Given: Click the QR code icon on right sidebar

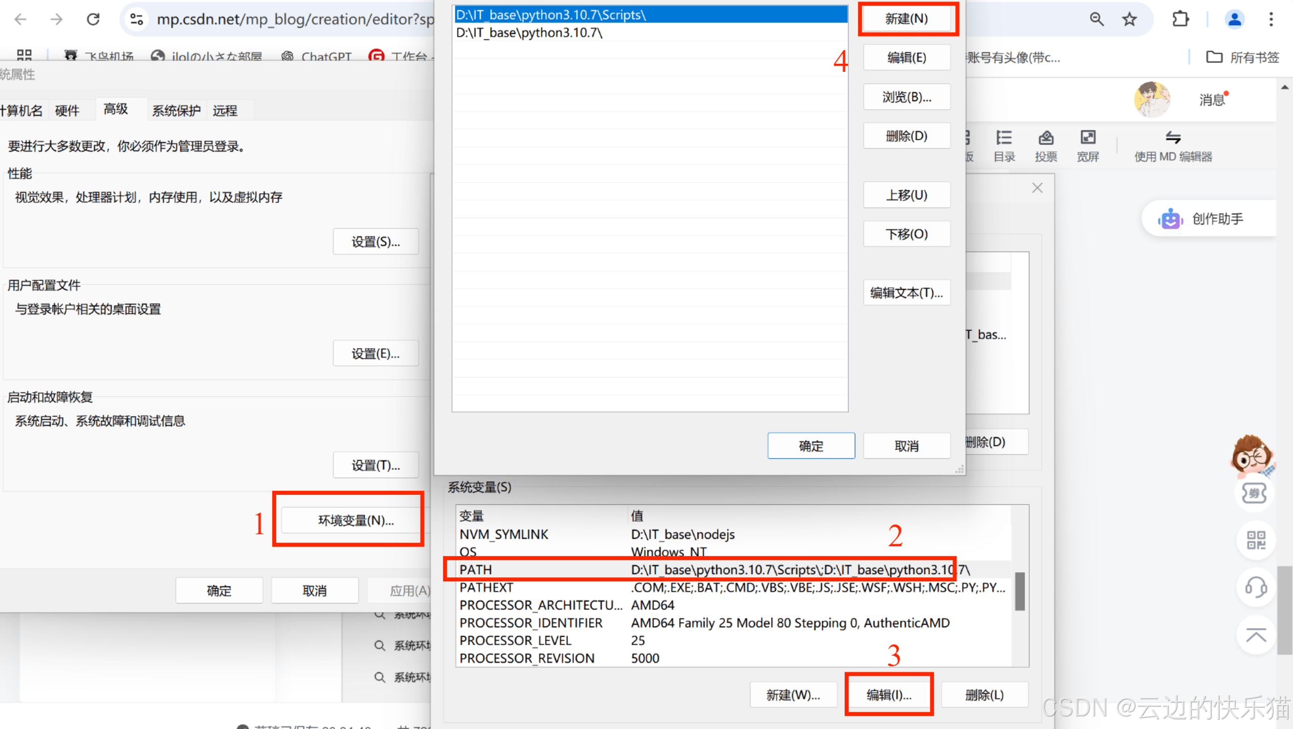Looking at the screenshot, I should tap(1256, 540).
